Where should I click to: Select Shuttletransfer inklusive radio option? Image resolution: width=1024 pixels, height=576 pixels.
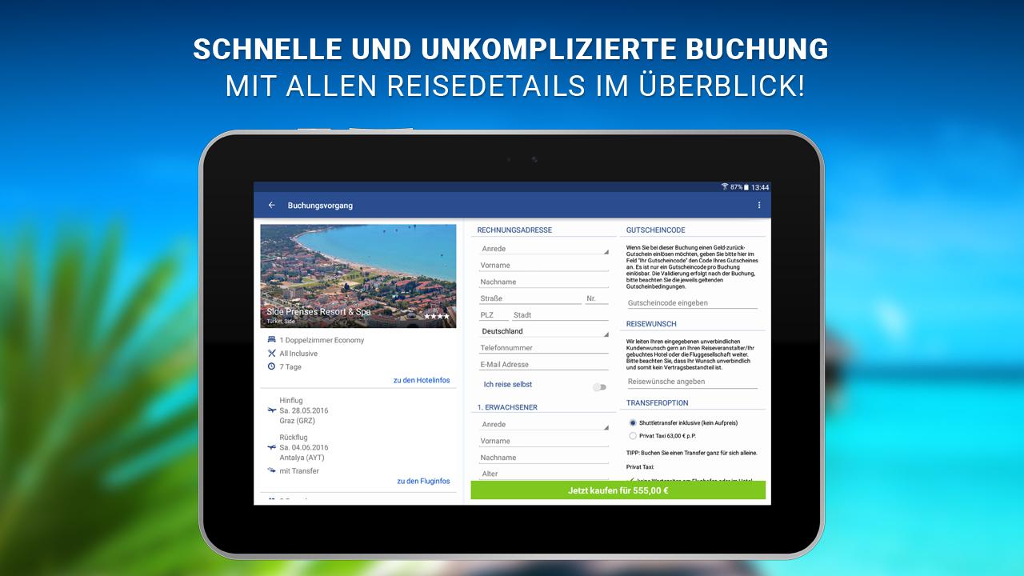[x=633, y=422]
